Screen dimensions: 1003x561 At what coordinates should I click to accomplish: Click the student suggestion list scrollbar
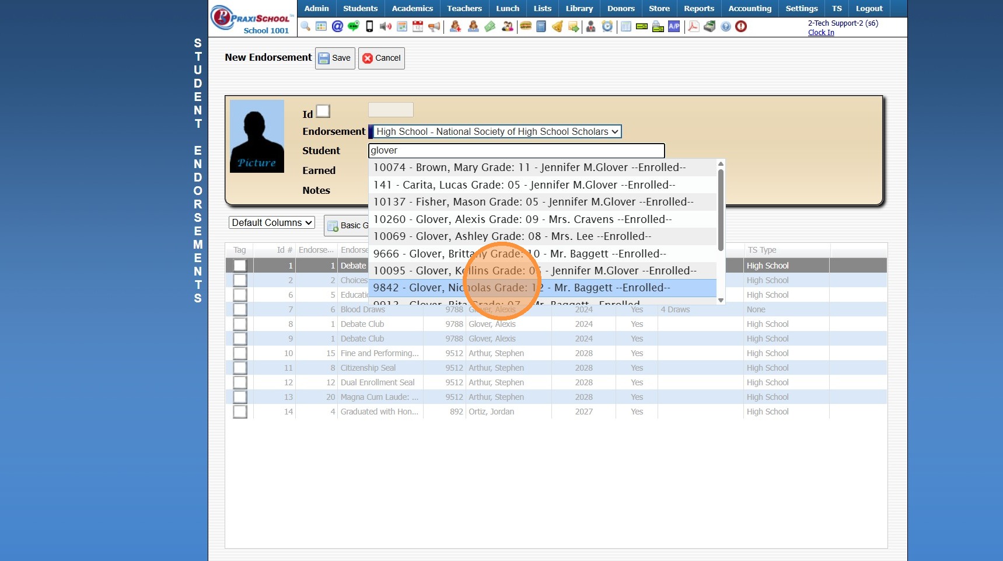[x=721, y=210]
